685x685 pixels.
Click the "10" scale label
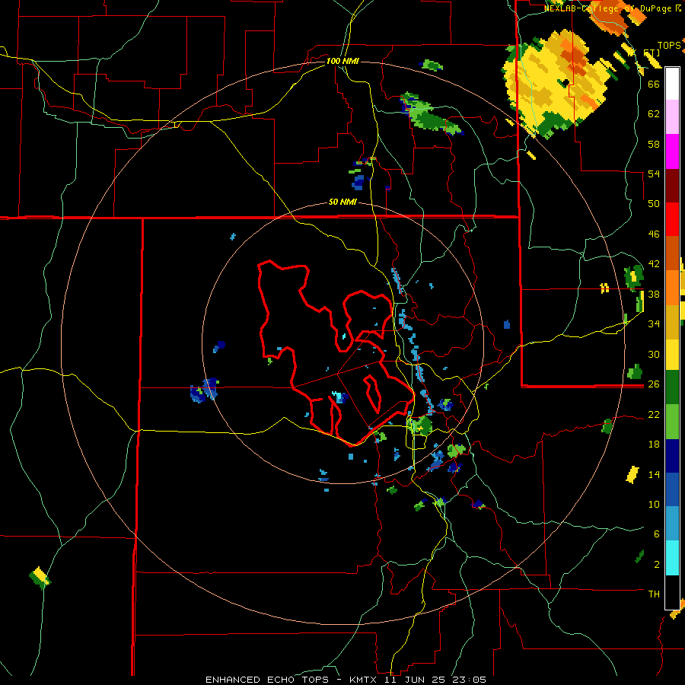click(654, 504)
